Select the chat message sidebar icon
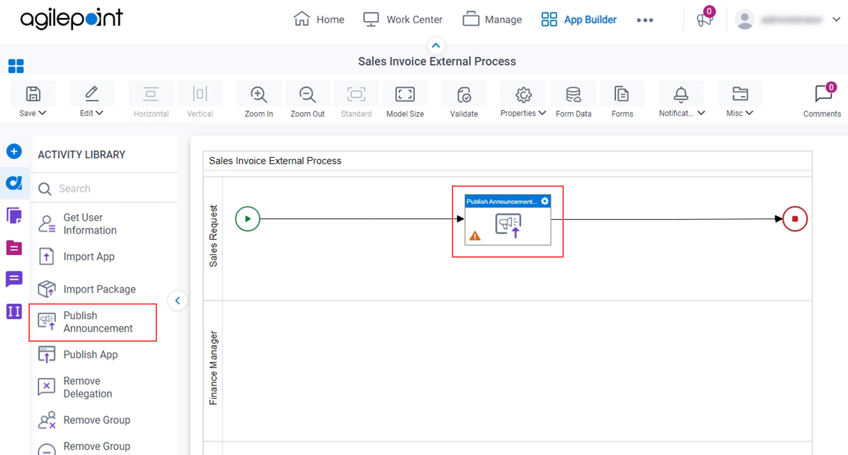 (14, 279)
